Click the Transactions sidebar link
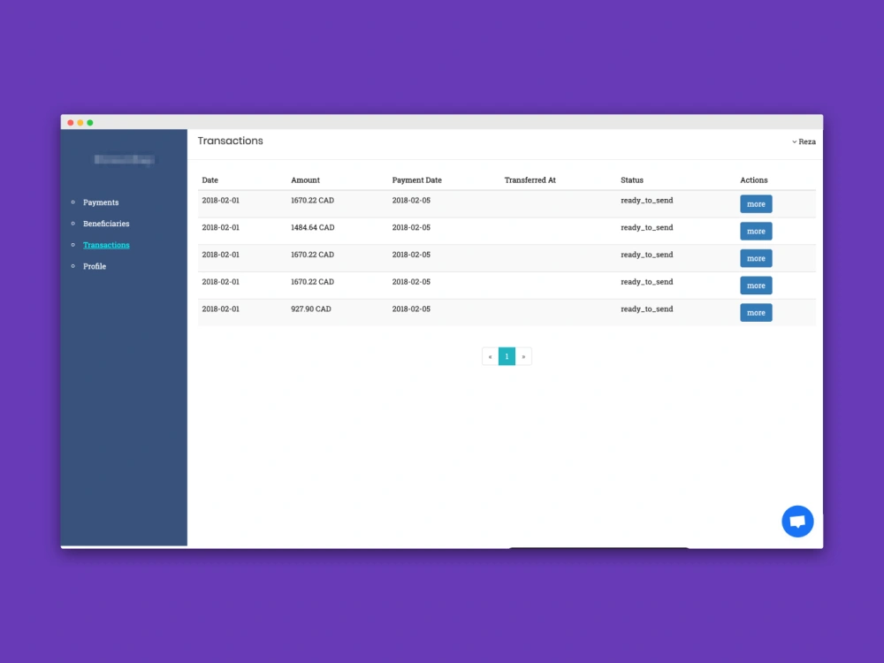Screen dimensions: 884x663 (106, 245)
